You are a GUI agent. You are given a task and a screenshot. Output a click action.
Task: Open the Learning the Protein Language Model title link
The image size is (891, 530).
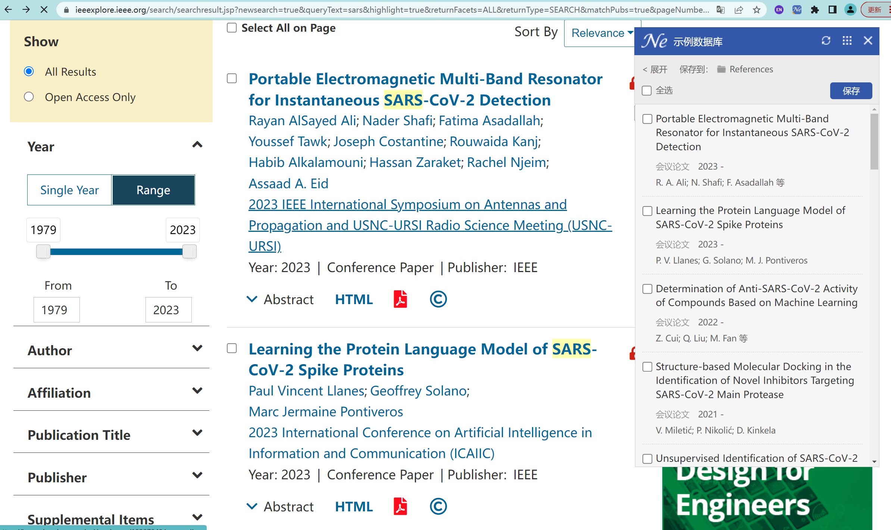pyautogui.click(x=423, y=359)
